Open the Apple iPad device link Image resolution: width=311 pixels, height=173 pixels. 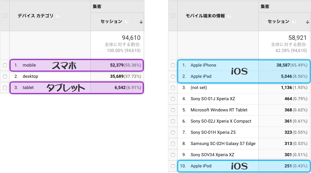[x=201, y=76]
